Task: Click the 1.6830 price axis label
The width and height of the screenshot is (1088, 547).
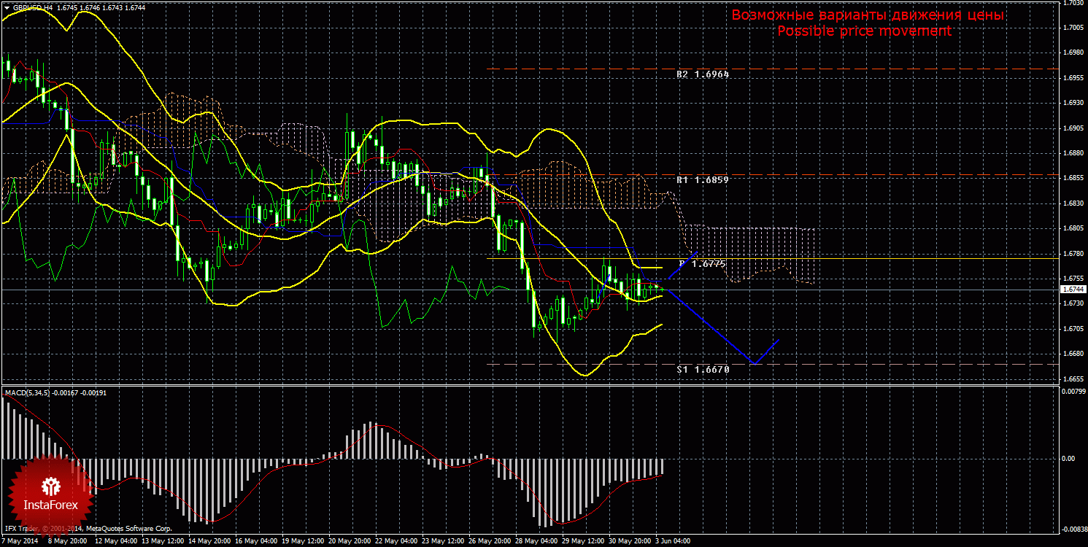Action: coord(1073,203)
